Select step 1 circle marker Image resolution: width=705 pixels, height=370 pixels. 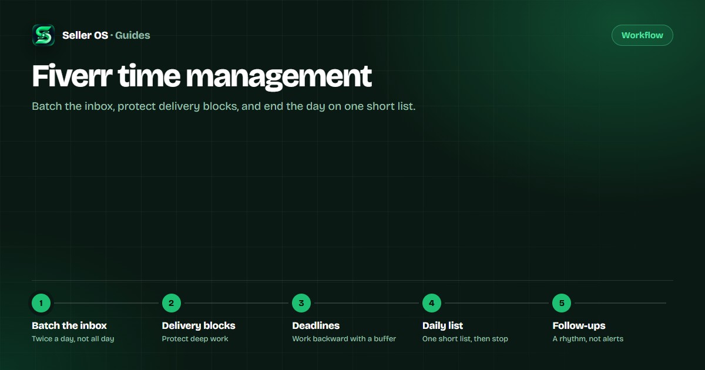[41, 303]
